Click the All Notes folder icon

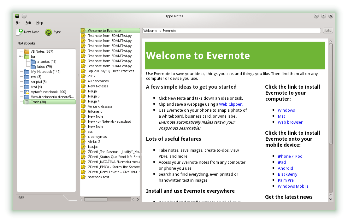(27, 51)
